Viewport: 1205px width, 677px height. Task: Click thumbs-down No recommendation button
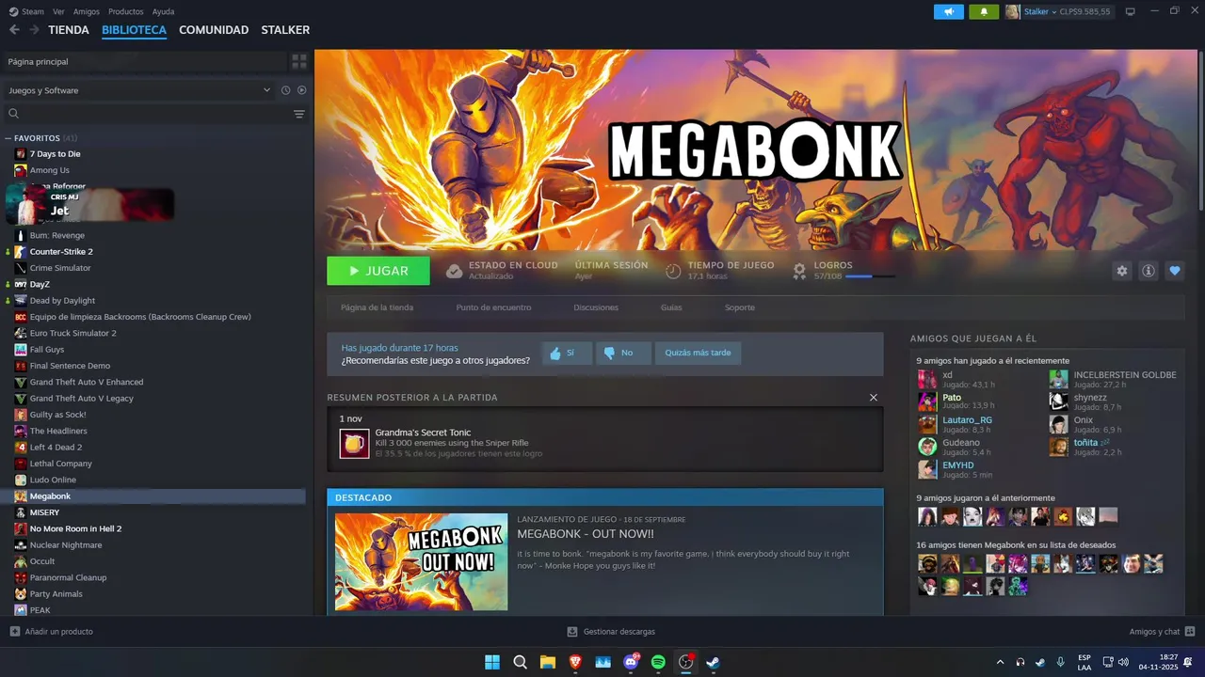(x=621, y=353)
